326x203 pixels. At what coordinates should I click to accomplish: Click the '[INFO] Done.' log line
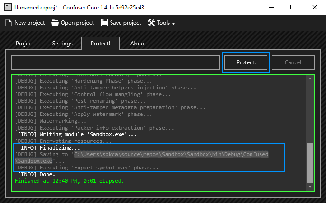(x=37, y=175)
